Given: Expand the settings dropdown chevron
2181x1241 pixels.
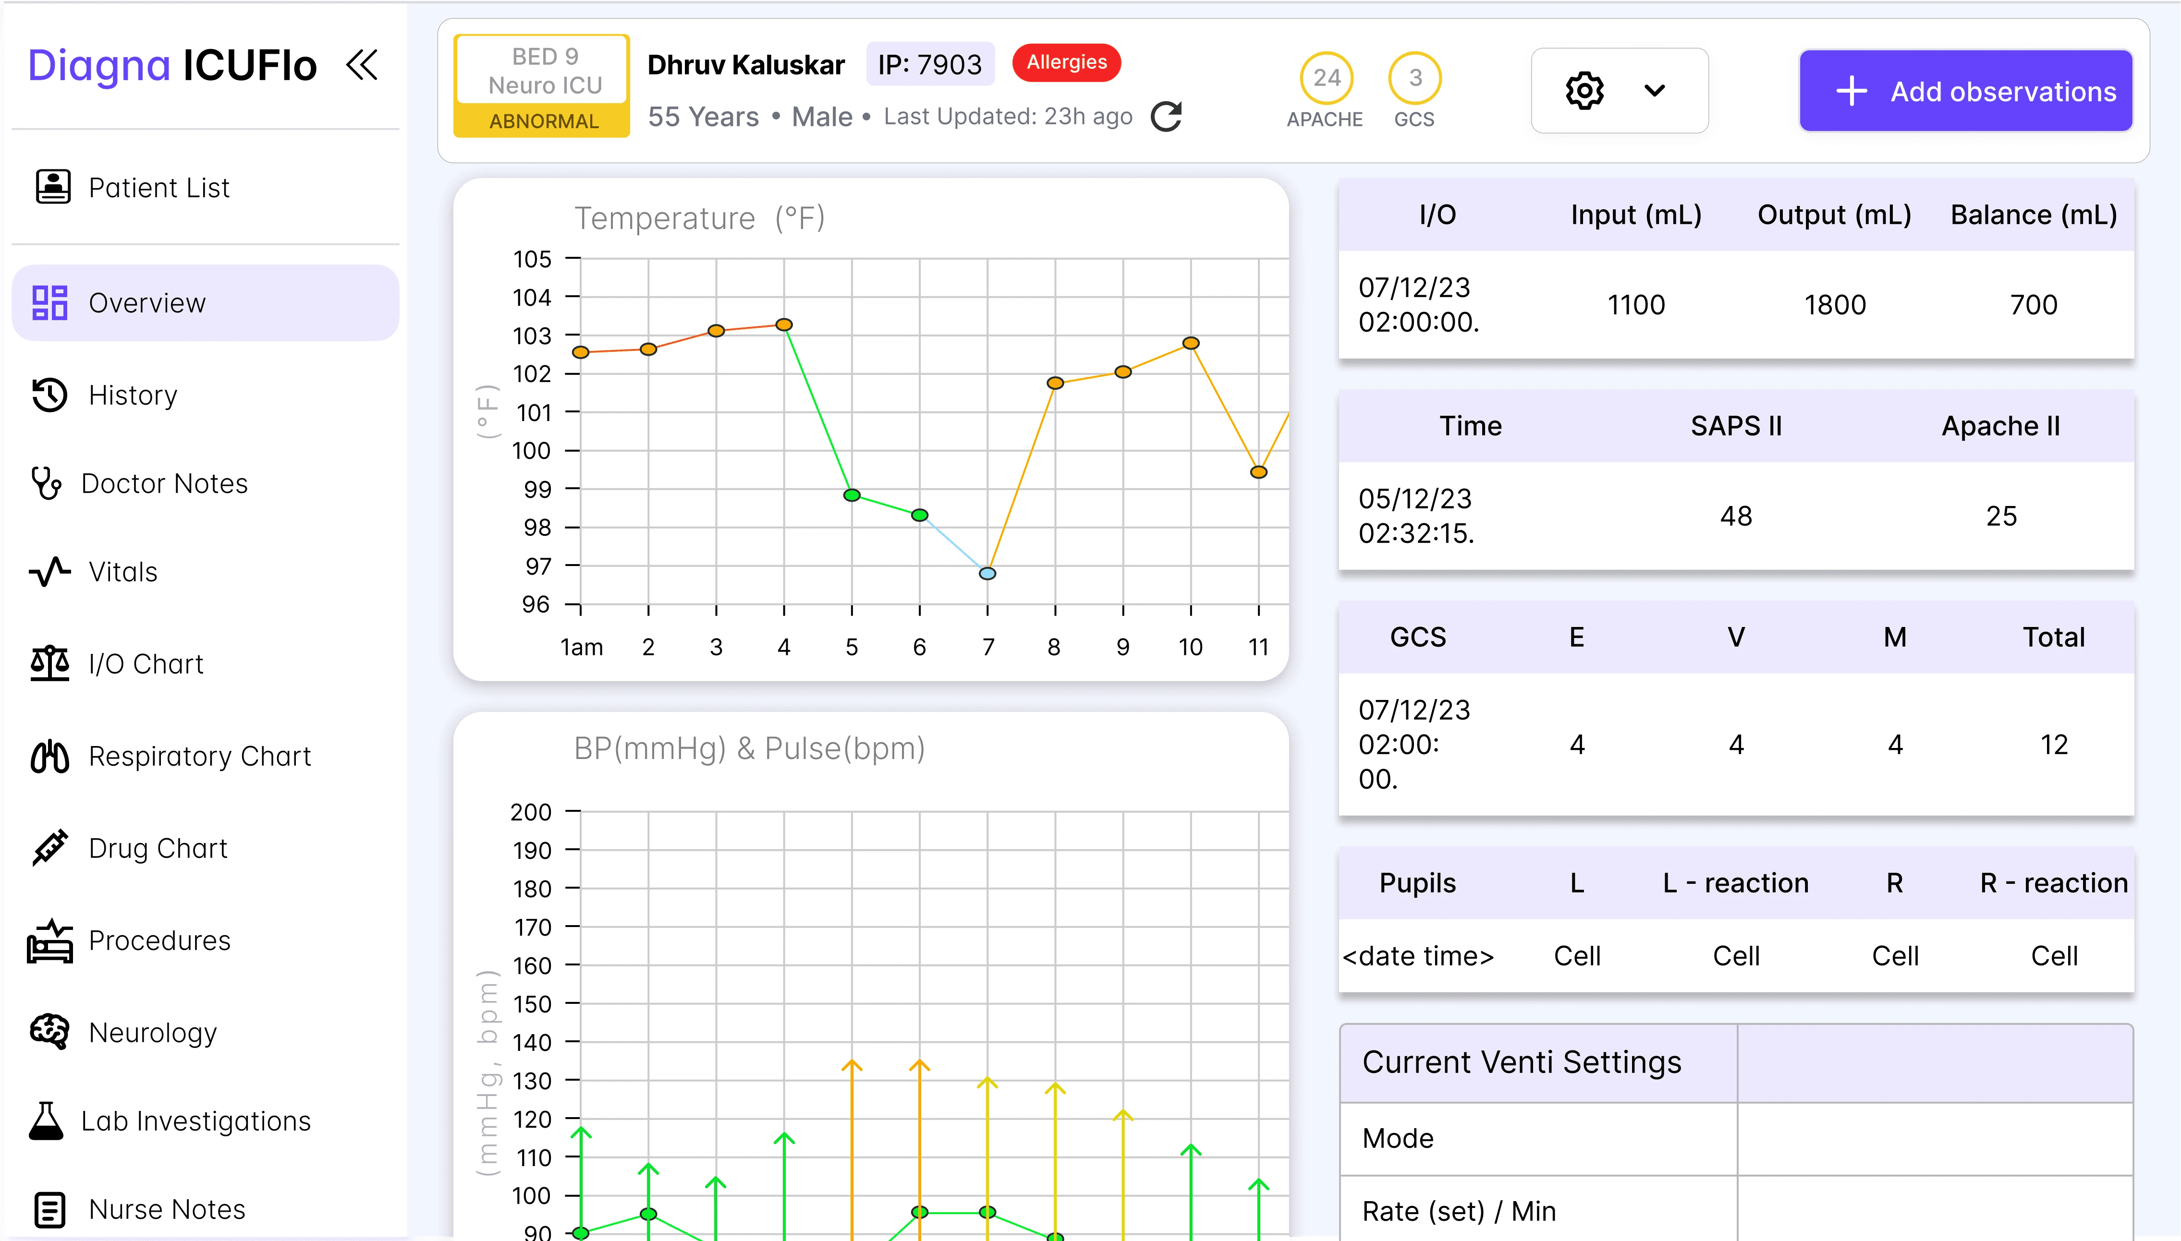Looking at the screenshot, I should click(x=1654, y=90).
